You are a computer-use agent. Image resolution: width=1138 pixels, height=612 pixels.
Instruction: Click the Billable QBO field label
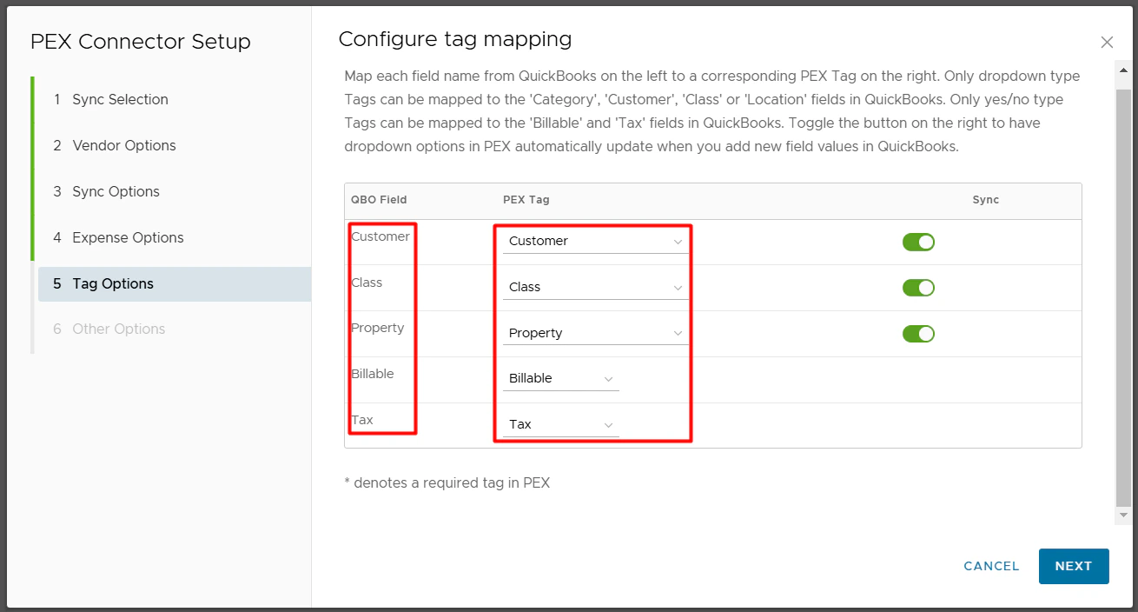click(x=373, y=374)
